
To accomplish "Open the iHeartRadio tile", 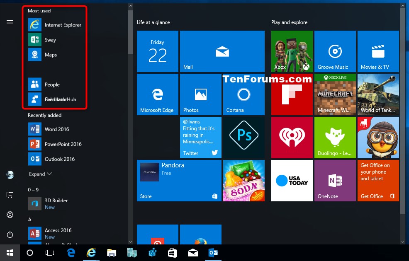I will tap(292, 138).
